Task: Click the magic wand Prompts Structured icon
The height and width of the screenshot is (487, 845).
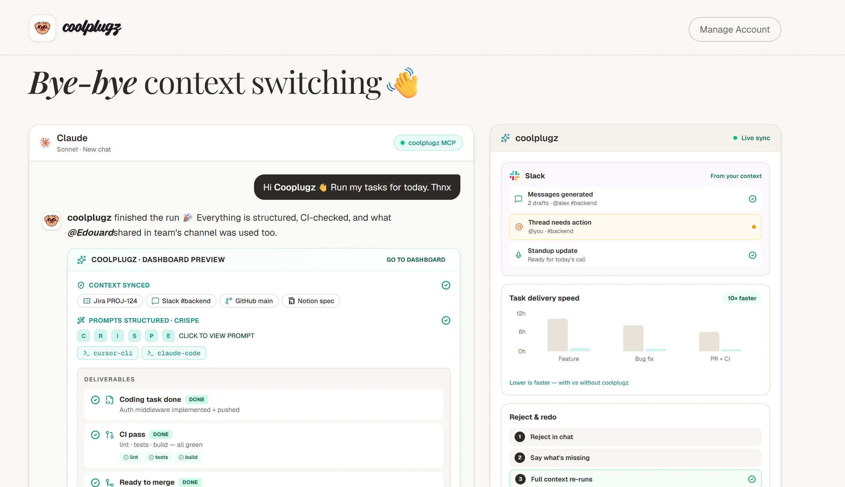Action: pyautogui.click(x=81, y=320)
